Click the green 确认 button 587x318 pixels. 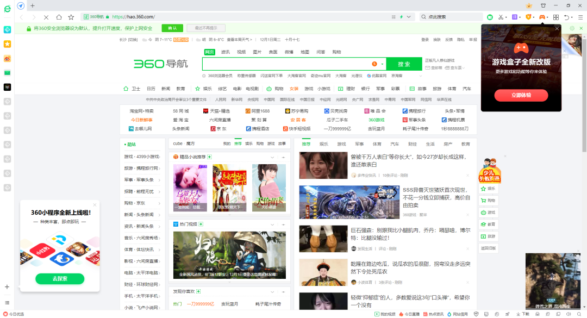click(172, 28)
